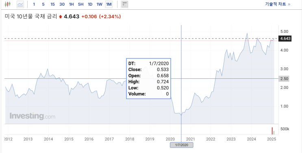Open the chart data table icon
Viewport: 302px width, 153px height.
pos(125,4)
